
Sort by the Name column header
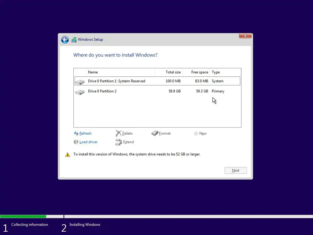(120, 72)
